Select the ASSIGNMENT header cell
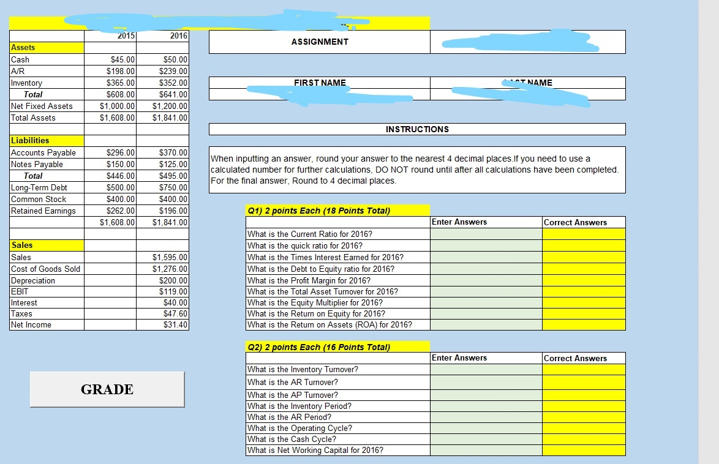The height and width of the screenshot is (464, 719). [319, 42]
